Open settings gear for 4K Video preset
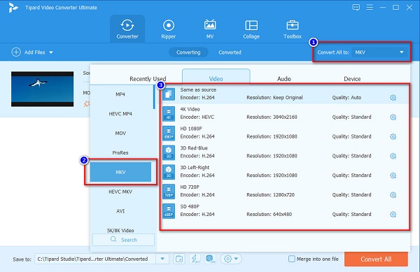Screen dimensions: 420x272 coord(393,117)
